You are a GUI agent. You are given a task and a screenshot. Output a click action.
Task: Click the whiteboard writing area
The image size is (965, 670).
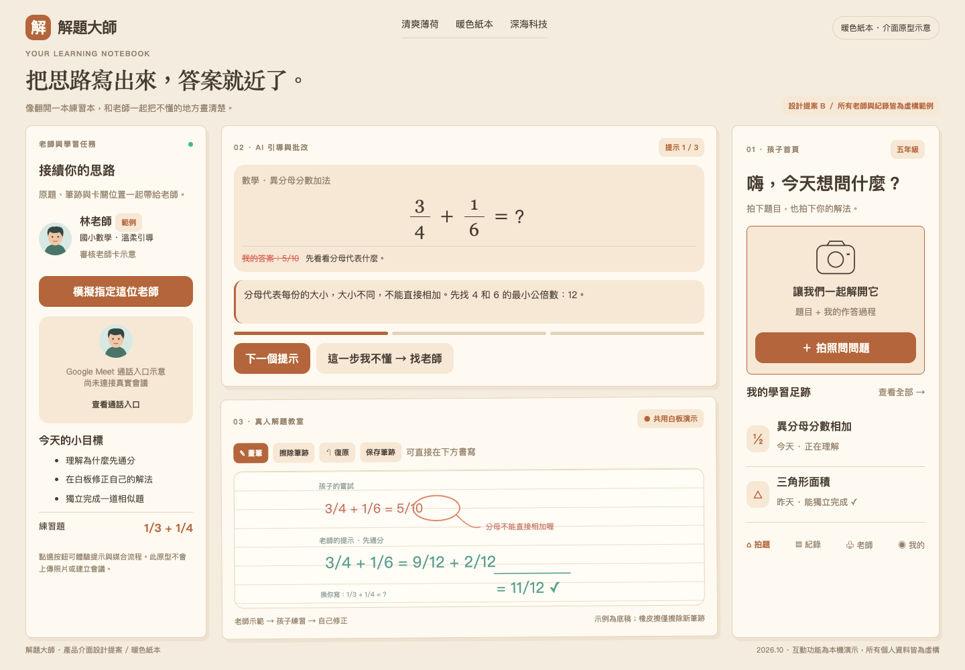(469, 539)
